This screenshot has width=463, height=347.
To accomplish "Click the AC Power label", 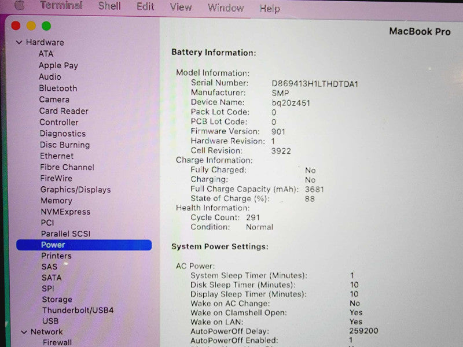I will point(195,266).
